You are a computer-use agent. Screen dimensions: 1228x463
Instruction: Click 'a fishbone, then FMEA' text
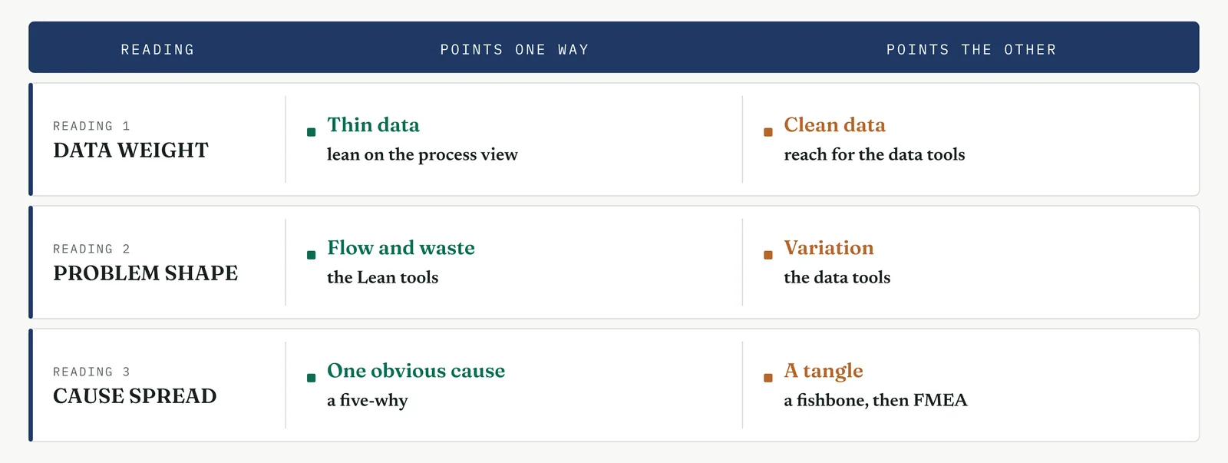tap(876, 400)
